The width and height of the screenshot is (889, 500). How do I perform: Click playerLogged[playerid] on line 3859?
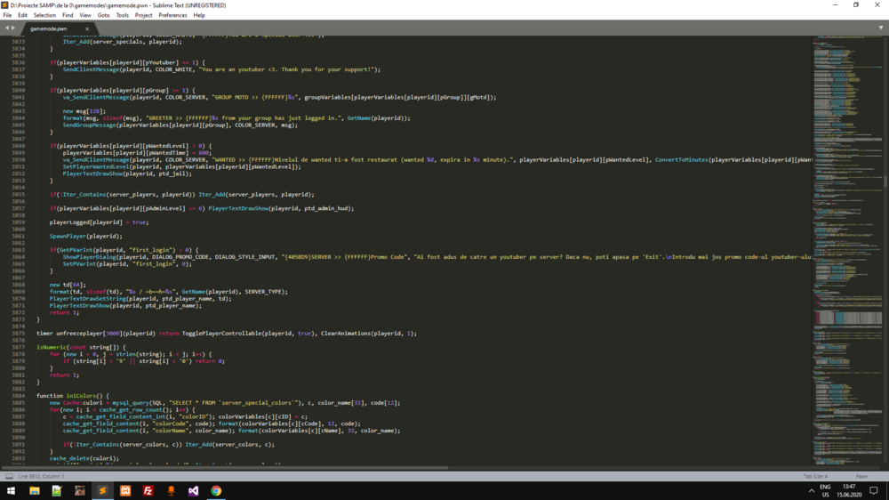(85, 222)
